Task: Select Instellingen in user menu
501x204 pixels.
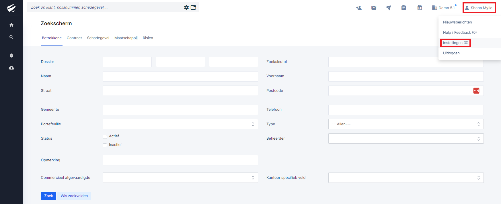Action: tap(455, 43)
